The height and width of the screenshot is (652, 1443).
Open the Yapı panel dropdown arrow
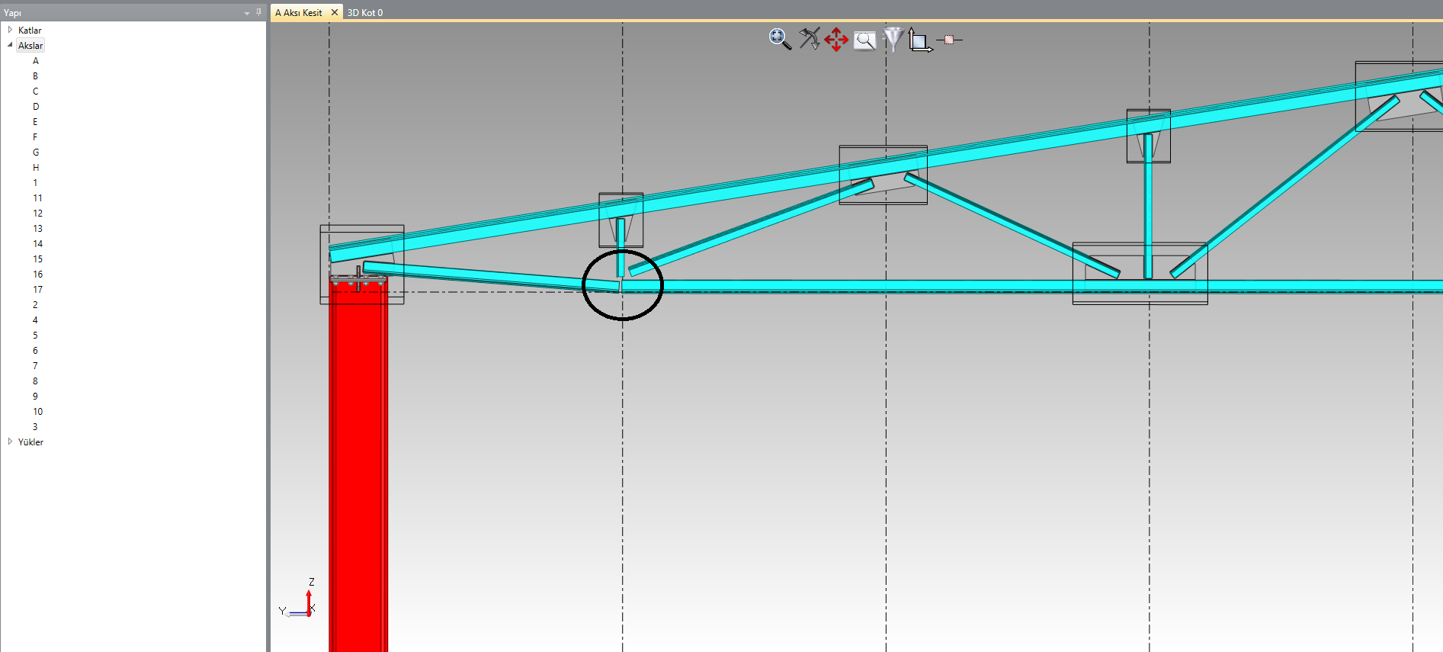pos(246,13)
